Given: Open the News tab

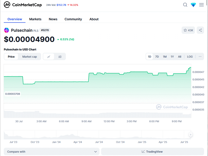Looking at the screenshot, I should tap(53, 19).
